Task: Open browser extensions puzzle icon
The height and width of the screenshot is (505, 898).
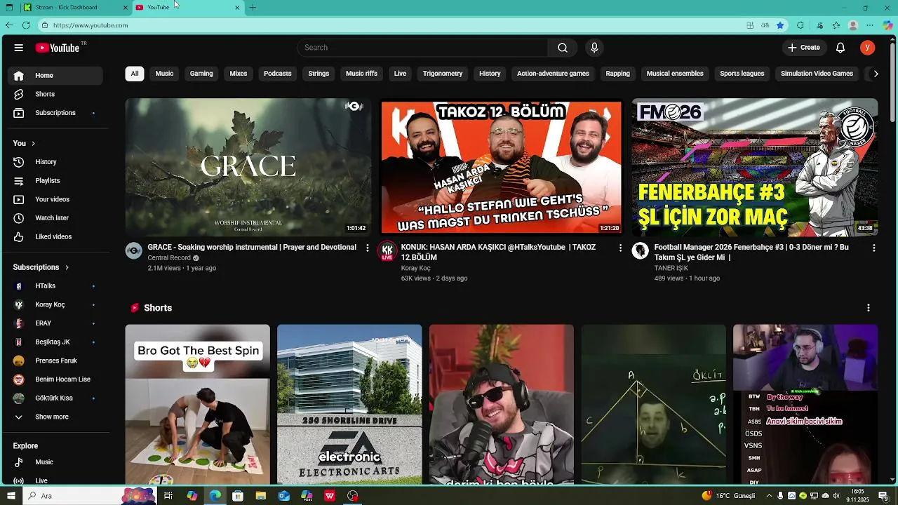Action: coord(800,25)
